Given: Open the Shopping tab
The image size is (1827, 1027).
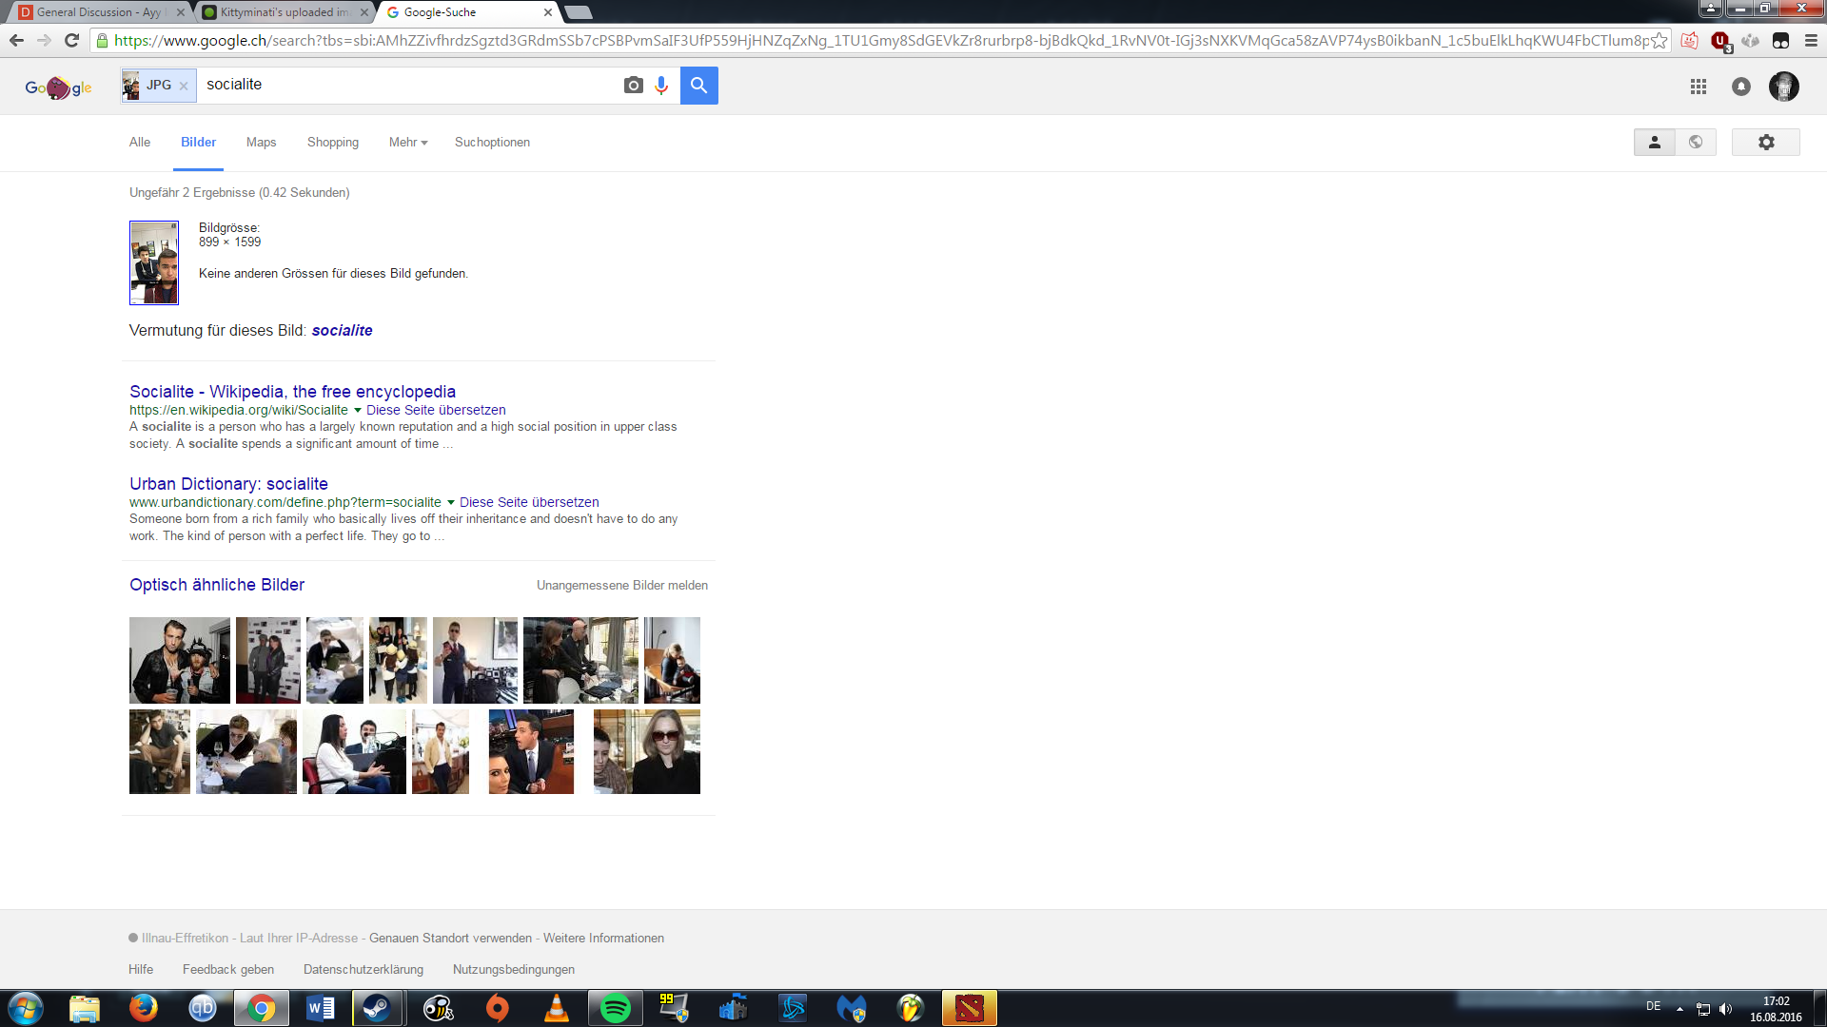Looking at the screenshot, I should (x=333, y=142).
